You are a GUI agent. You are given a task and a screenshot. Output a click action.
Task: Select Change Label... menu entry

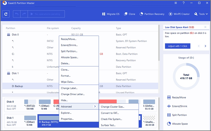79,88
